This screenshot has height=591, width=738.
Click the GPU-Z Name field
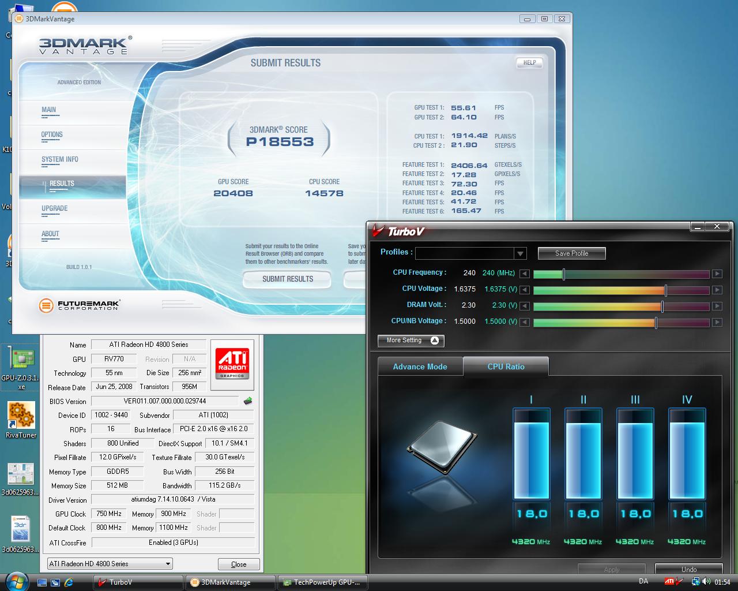(149, 345)
